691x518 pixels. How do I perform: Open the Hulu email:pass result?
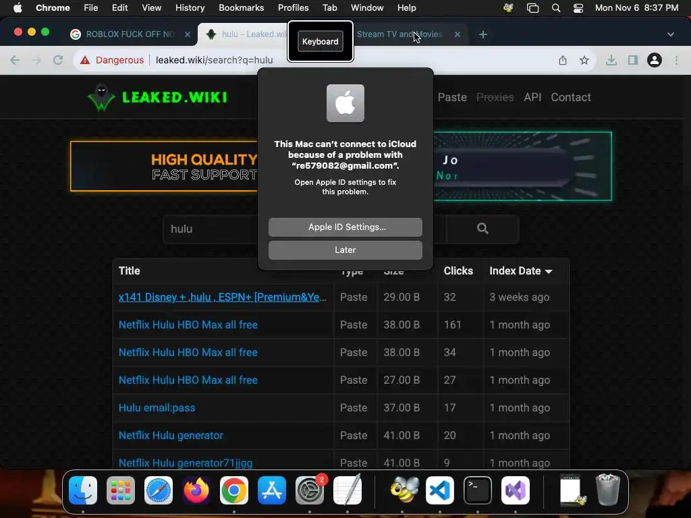157,408
